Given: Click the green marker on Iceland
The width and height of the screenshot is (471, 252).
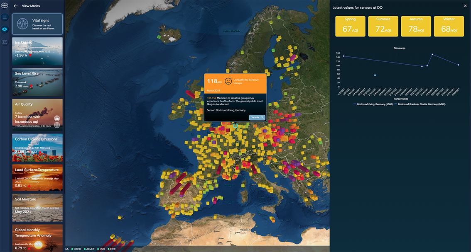Looking at the screenshot, I should coord(159,37).
